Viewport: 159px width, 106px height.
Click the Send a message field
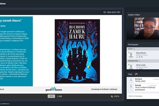(x=143, y=96)
